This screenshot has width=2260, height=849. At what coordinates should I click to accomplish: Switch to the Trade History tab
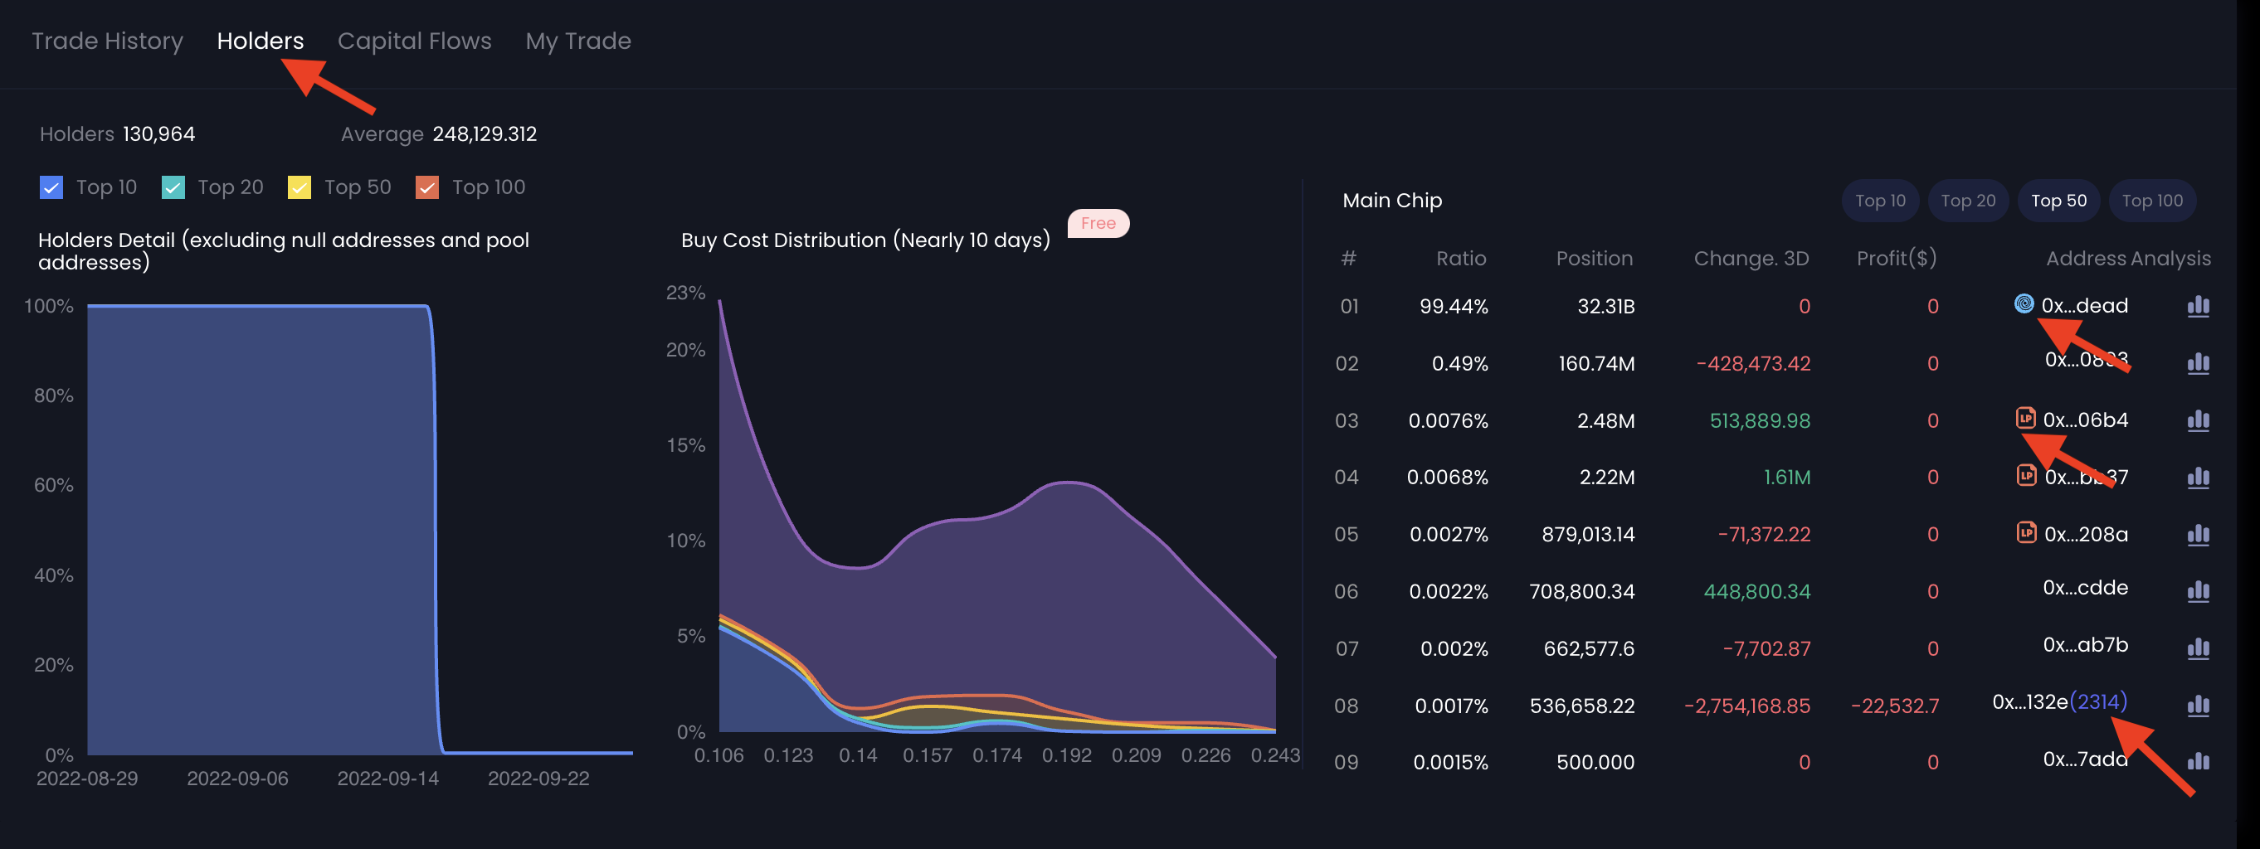[x=107, y=41]
